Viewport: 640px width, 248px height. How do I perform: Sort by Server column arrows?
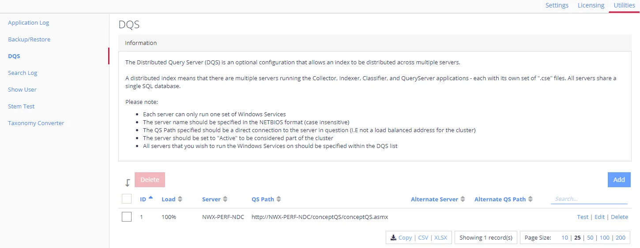click(225, 199)
